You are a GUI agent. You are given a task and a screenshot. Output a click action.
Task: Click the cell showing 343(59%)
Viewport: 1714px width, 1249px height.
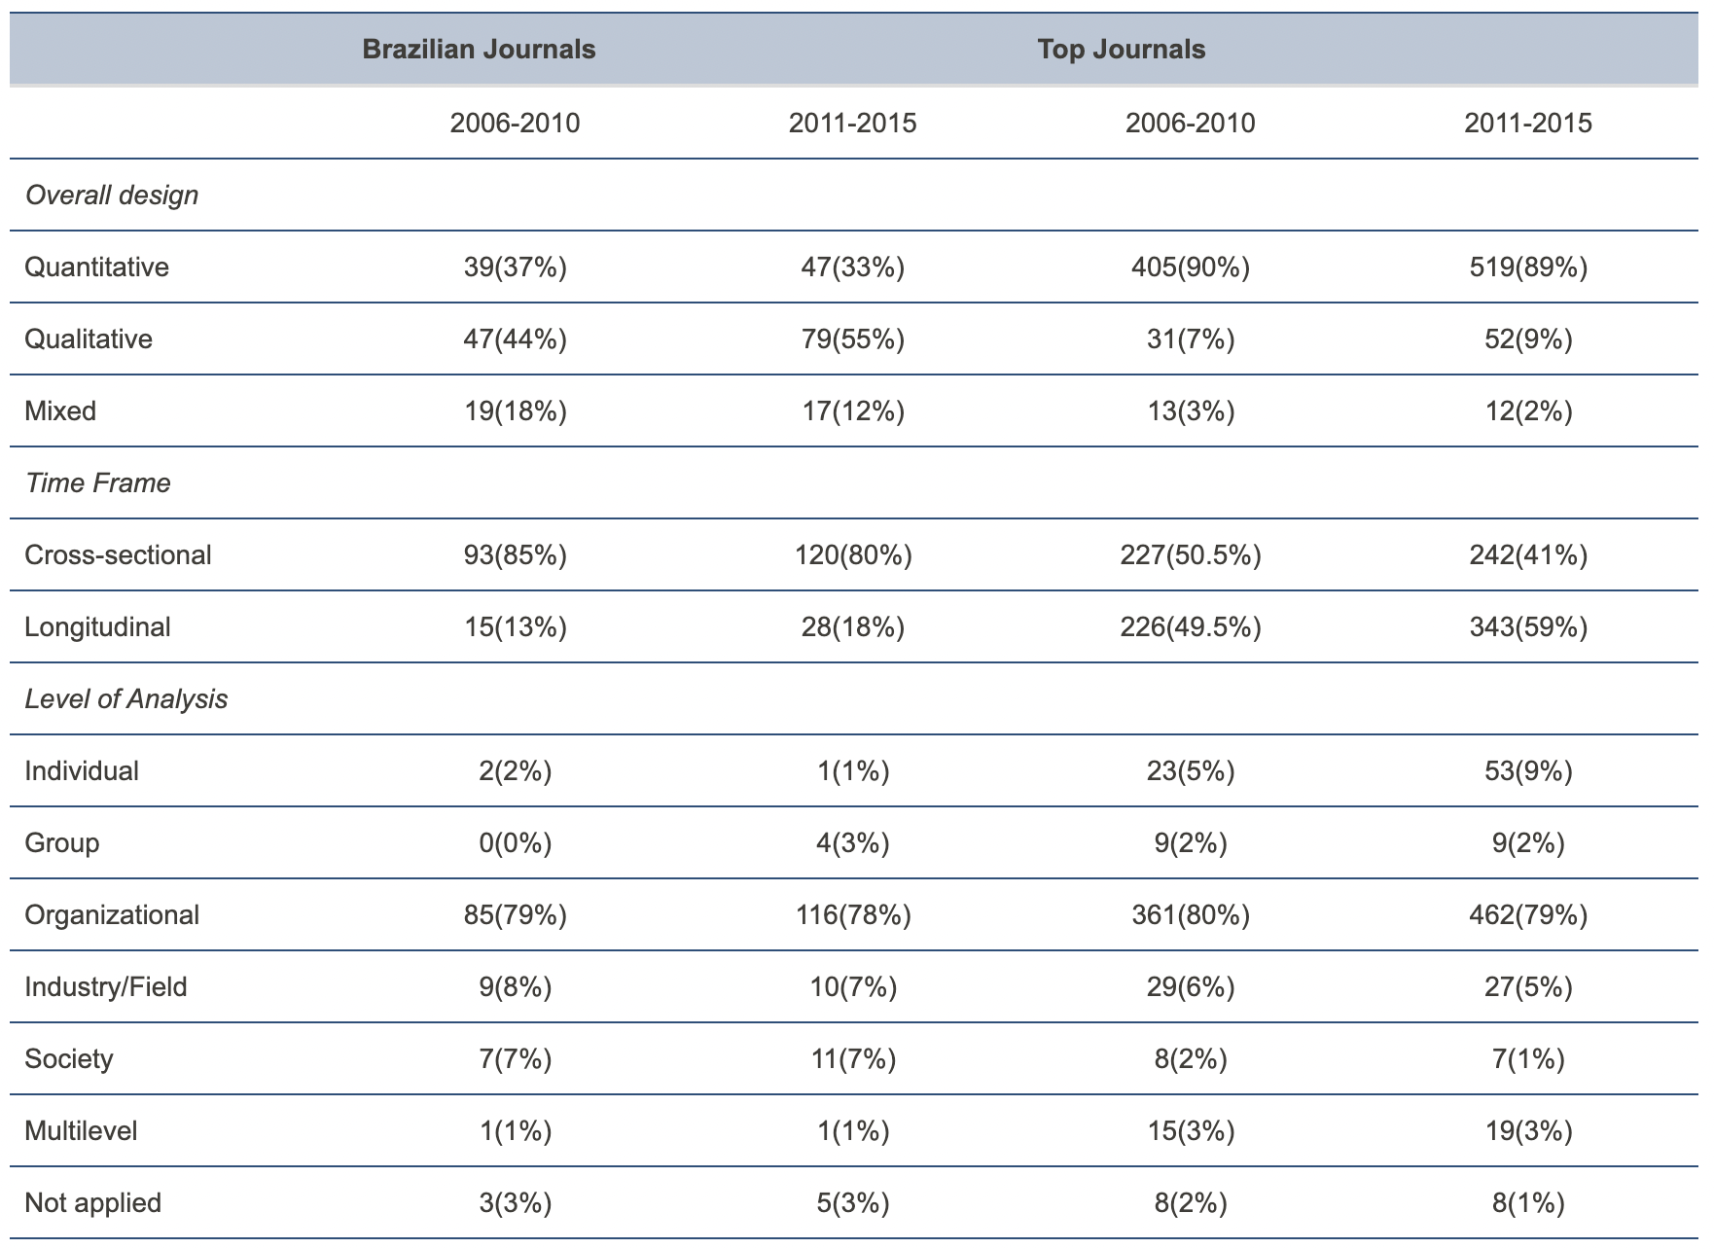[1527, 627]
